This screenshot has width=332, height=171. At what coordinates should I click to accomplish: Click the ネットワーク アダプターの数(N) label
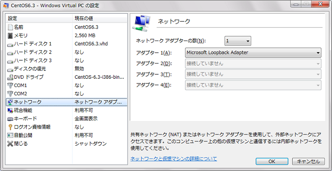point(171,41)
